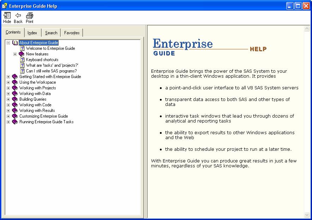Expand the Customizing Enterprise Guide node
This screenshot has height=220, width=312.
click(x=8, y=116)
